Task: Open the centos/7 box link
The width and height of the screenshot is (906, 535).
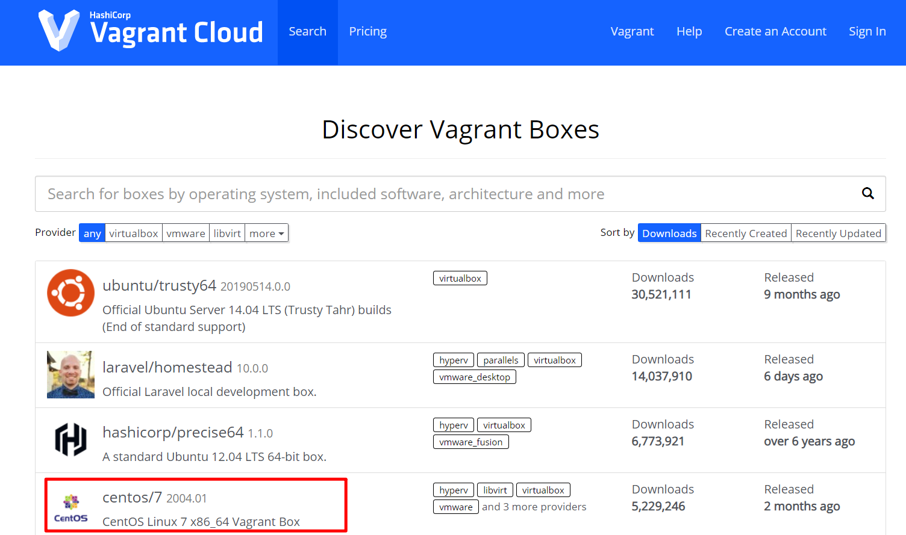Action: click(x=133, y=498)
